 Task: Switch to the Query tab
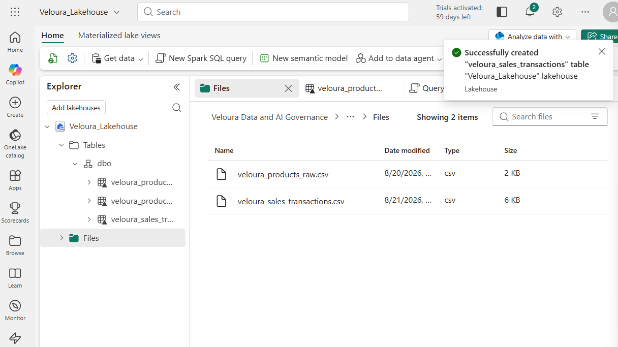426,88
